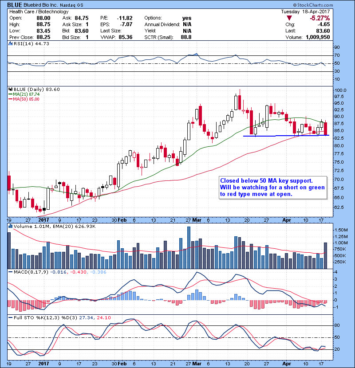355x368 pixels.
Task: Select the red MA(50) legend line swatch
Action: (x=11, y=99)
